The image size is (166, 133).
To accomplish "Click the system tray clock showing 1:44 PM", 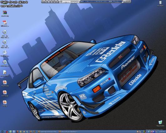I will pyautogui.click(x=162, y=132).
